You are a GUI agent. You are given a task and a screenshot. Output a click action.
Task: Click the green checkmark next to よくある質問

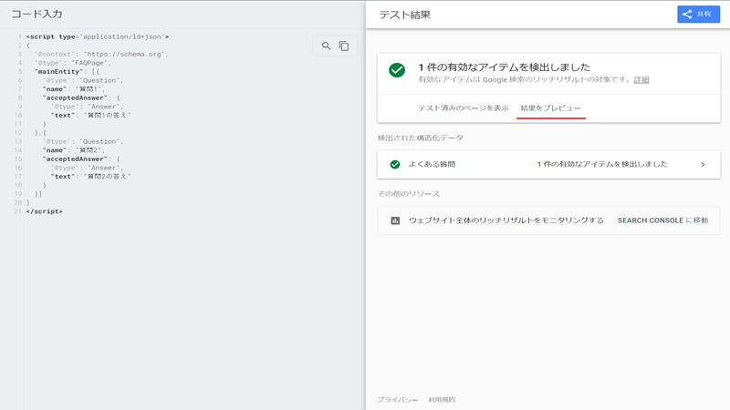(x=395, y=165)
